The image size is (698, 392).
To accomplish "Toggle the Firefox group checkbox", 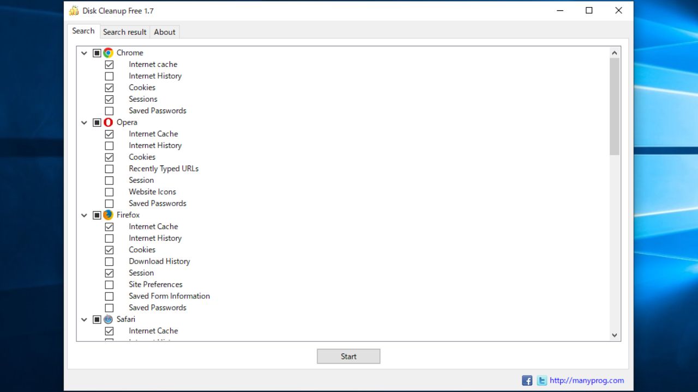I will 97,215.
